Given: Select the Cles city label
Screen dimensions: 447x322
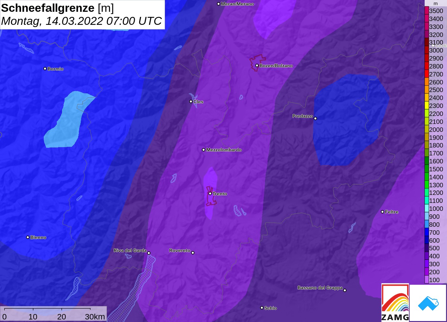Looking at the screenshot, I should [198, 102].
